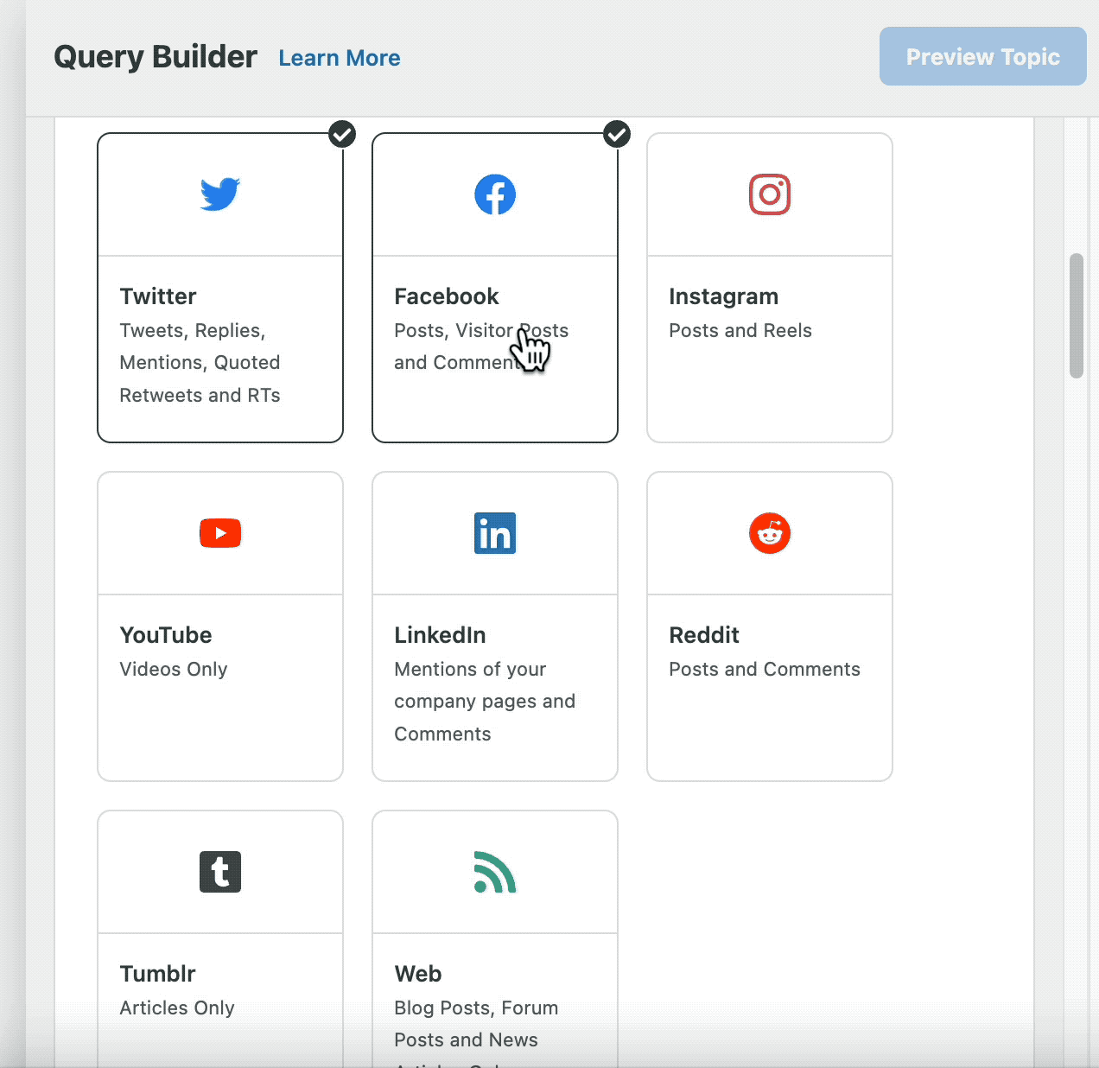Click 'Blog Posts, Forum' description text
The height and width of the screenshot is (1068, 1099).
tap(476, 1008)
